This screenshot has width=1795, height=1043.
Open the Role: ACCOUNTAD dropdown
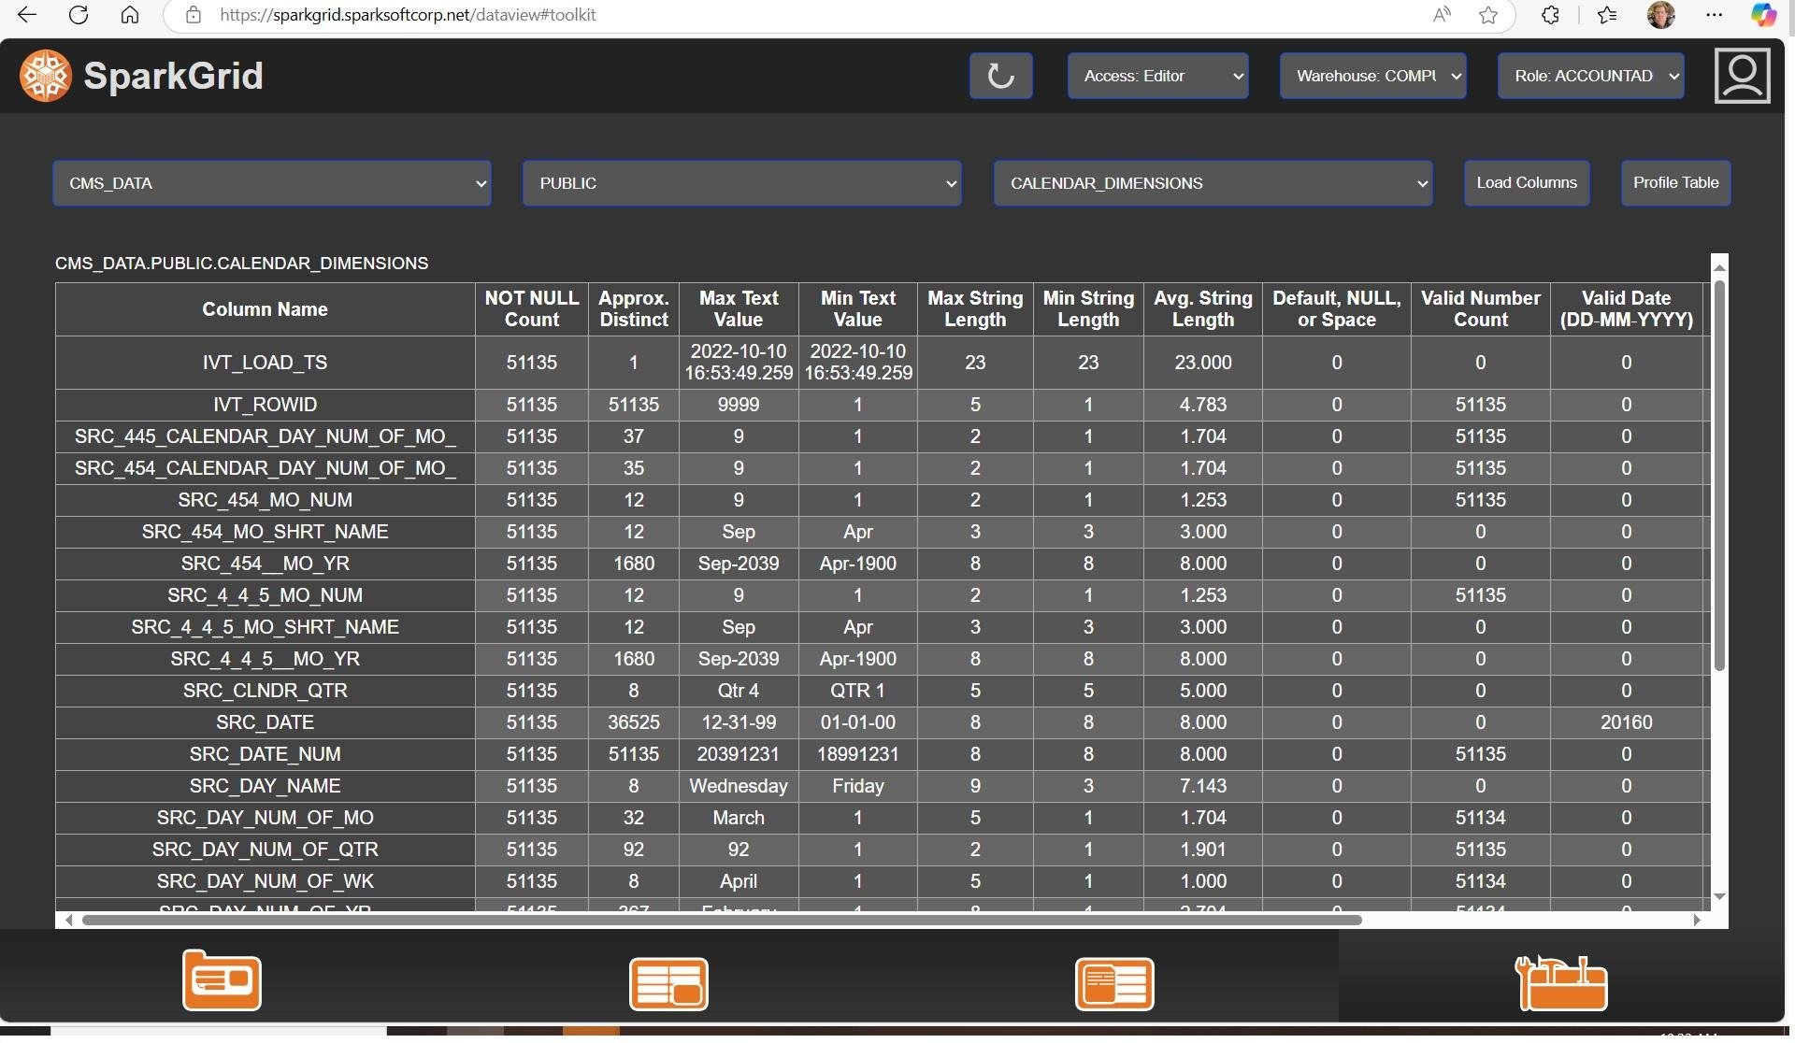1590,76
